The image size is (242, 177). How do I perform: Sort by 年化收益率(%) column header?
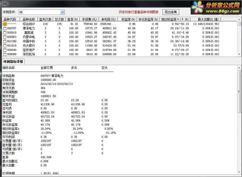pos(148,19)
